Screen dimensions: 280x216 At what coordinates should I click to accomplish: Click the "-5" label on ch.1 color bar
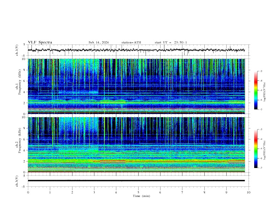[261, 90]
